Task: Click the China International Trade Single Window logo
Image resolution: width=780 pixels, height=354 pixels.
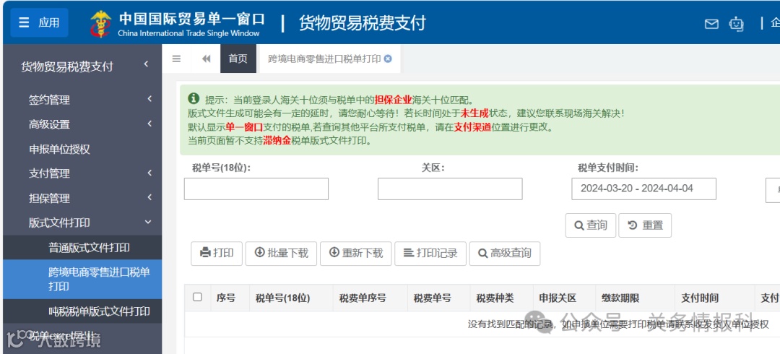Action: (x=178, y=23)
